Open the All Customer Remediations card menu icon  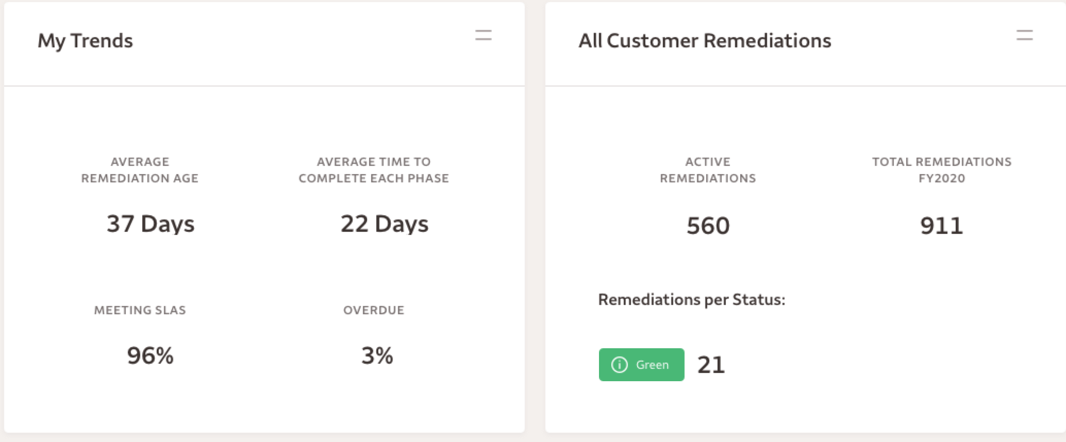(1024, 36)
